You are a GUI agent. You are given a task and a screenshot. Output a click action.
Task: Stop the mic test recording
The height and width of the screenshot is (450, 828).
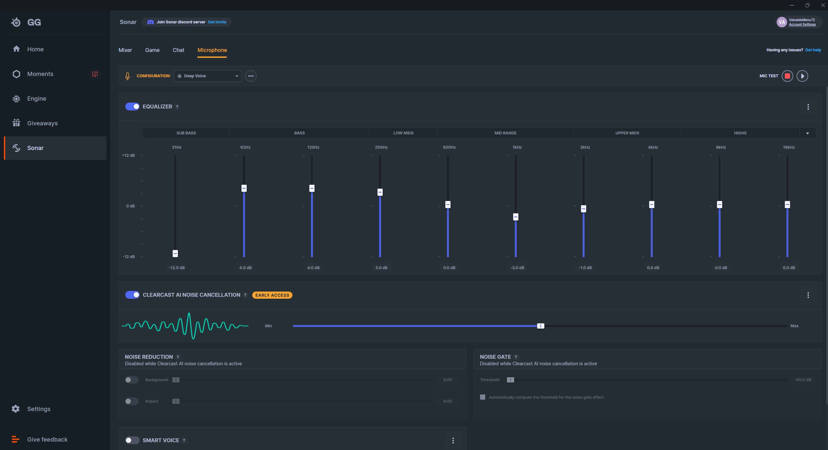787,76
